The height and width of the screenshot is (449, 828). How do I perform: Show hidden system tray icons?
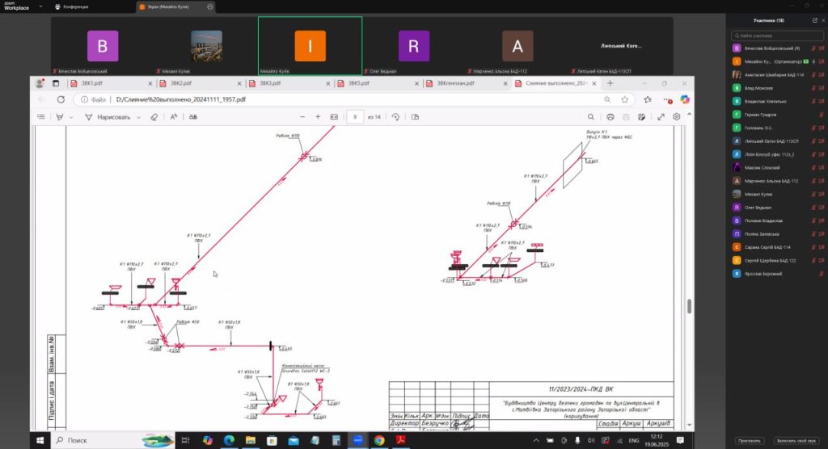pos(536,441)
